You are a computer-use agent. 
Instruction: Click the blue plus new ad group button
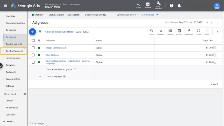(x=32, y=32)
